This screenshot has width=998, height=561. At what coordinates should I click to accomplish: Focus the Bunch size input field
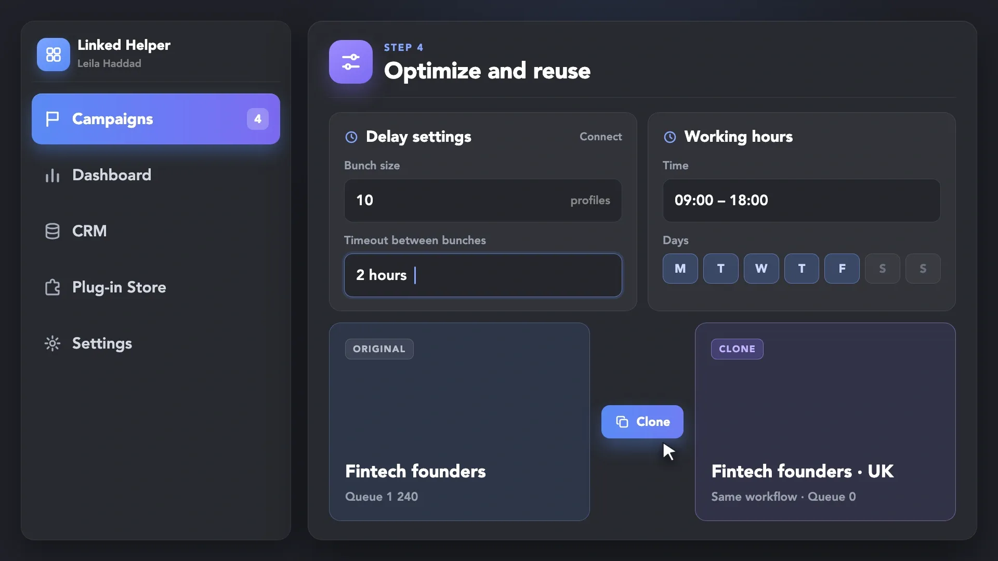(x=483, y=201)
